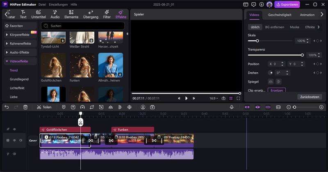
Task: Adjust the timeline zoom slider
Action: (x=305, y=107)
